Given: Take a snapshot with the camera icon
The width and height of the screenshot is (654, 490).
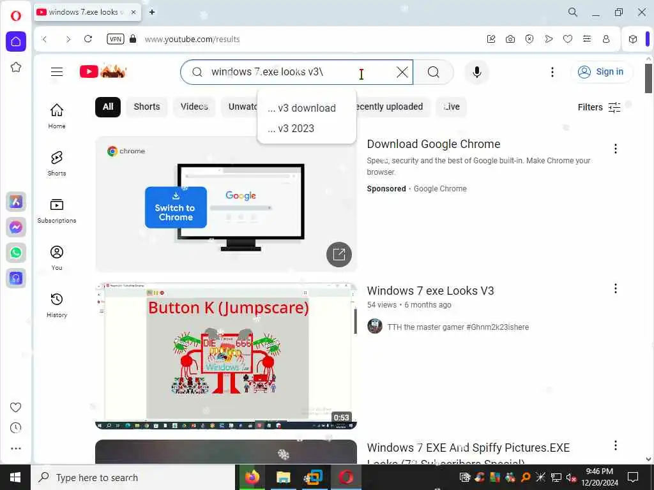Looking at the screenshot, I should point(510,39).
